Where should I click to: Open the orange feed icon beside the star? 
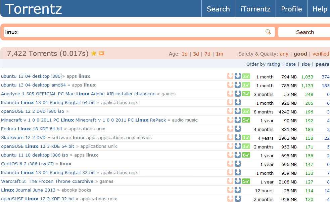pos(101,54)
